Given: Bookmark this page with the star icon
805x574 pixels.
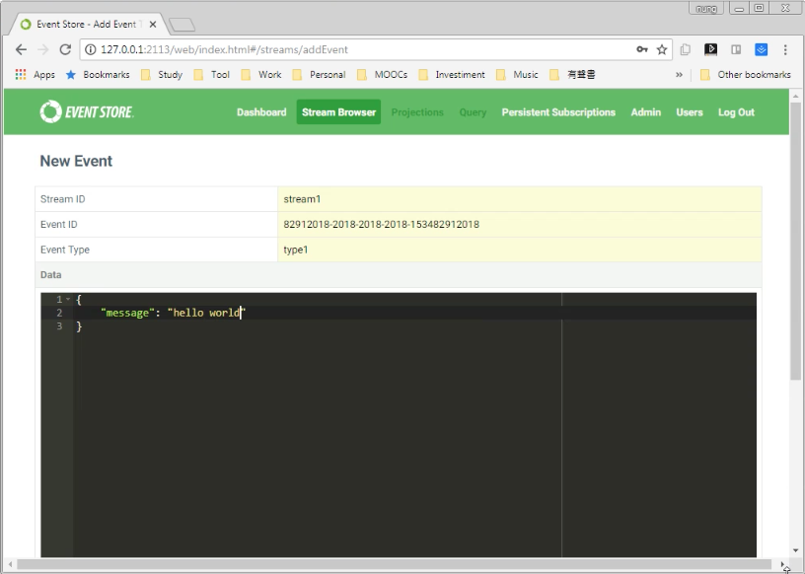Looking at the screenshot, I should click(662, 49).
